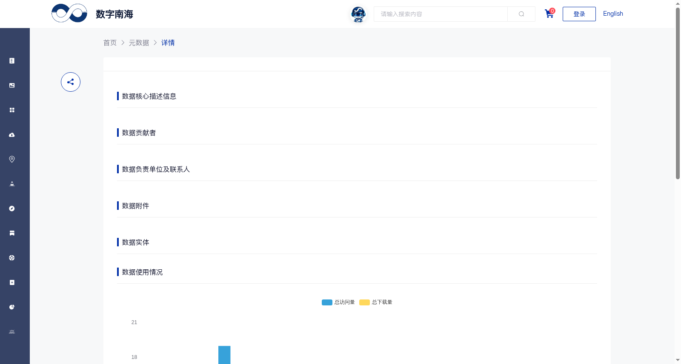Open the document list sidebar icon
681x364 pixels.
(x=12, y=61)
